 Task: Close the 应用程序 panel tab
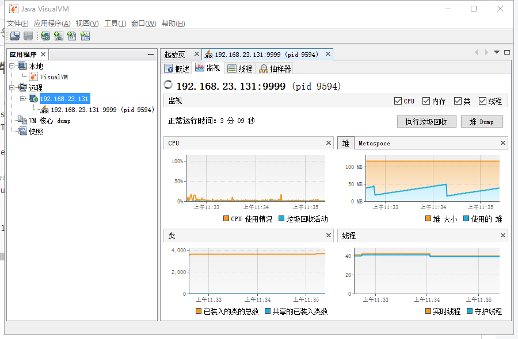(x=43, y=54)
